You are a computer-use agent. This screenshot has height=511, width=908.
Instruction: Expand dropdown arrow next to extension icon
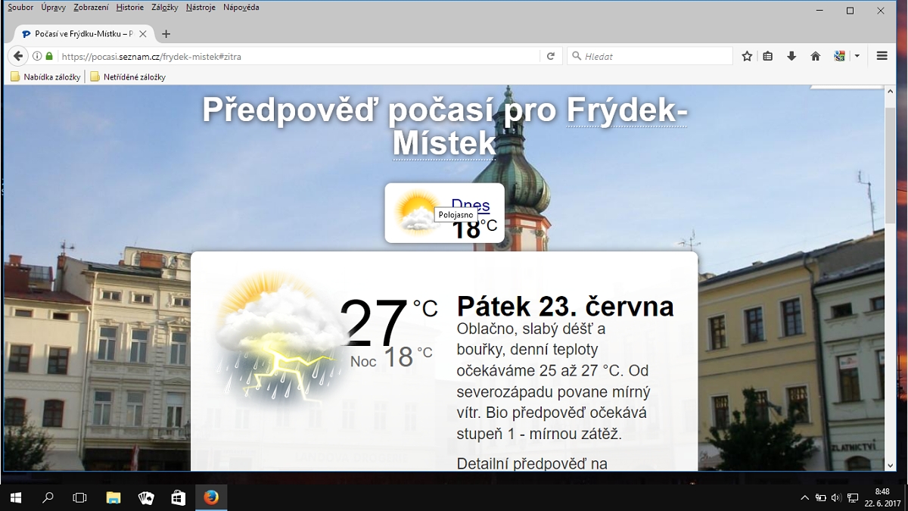857,56
